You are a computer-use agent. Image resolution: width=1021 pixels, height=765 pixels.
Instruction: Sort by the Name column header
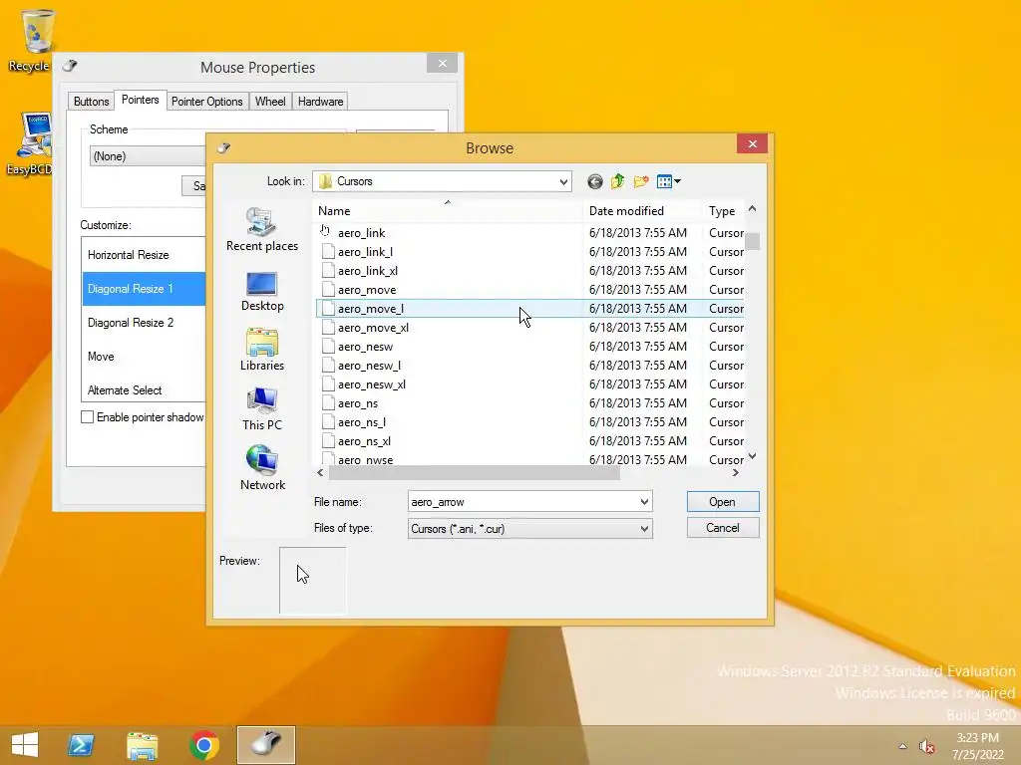(x=449, y=211)
